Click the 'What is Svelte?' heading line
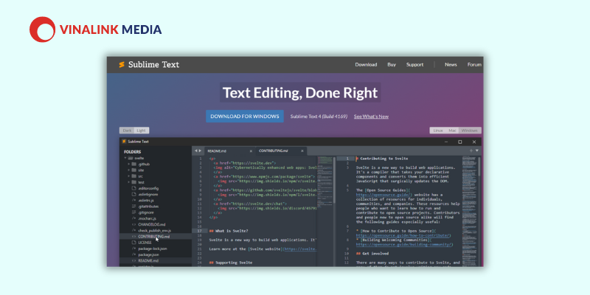Screen dimensions: 590x295 (x=229, y=231)
